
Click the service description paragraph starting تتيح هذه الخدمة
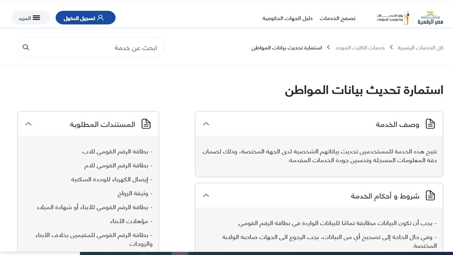point(319,156)
